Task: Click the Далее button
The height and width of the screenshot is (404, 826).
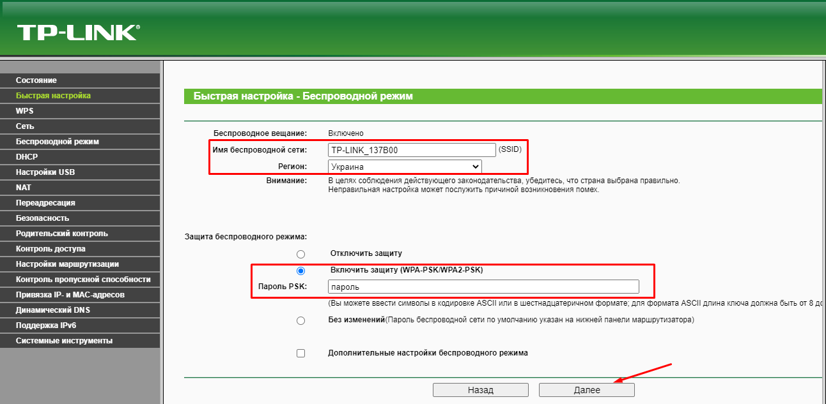Action: pyautogui.click(x=587, y=390)
